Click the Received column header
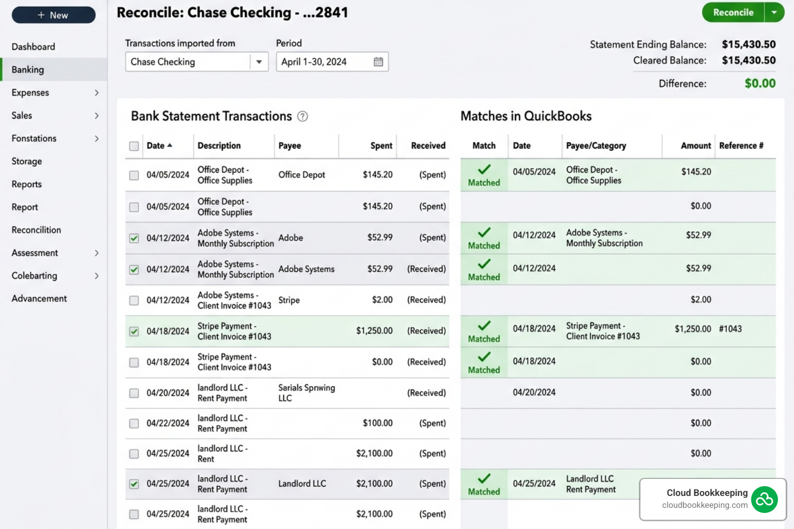 pos(428,146)
